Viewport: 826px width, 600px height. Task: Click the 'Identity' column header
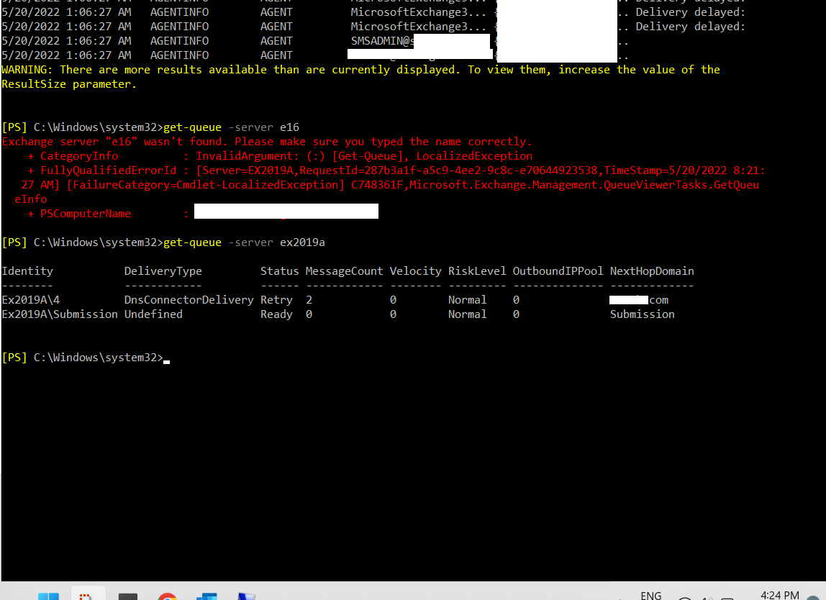click(x=27, y=271)
